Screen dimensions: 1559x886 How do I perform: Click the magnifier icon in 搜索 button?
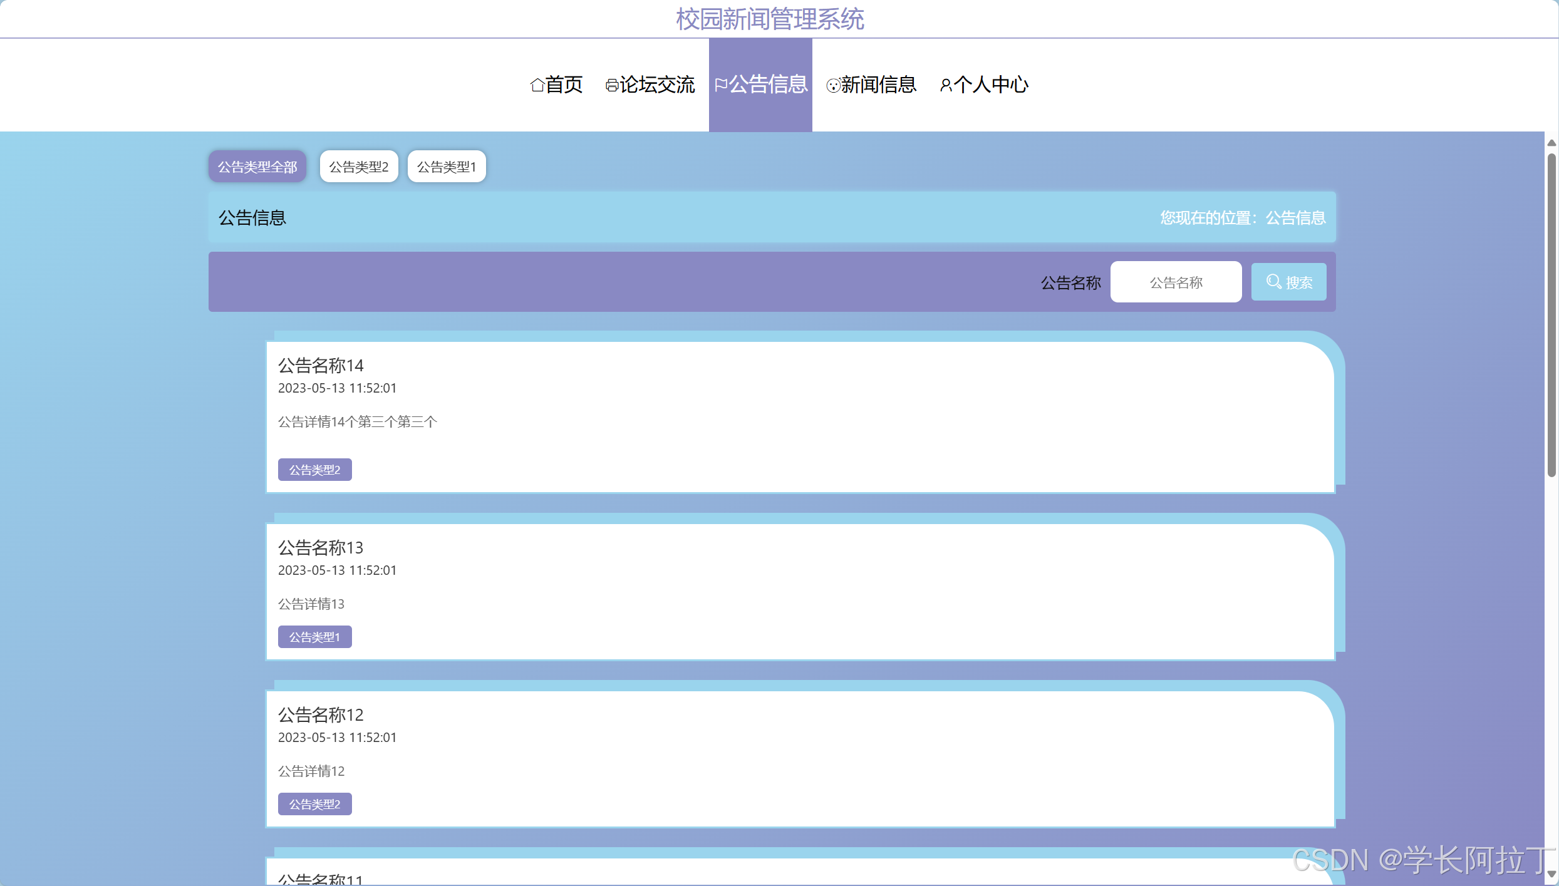(1273, 282)
